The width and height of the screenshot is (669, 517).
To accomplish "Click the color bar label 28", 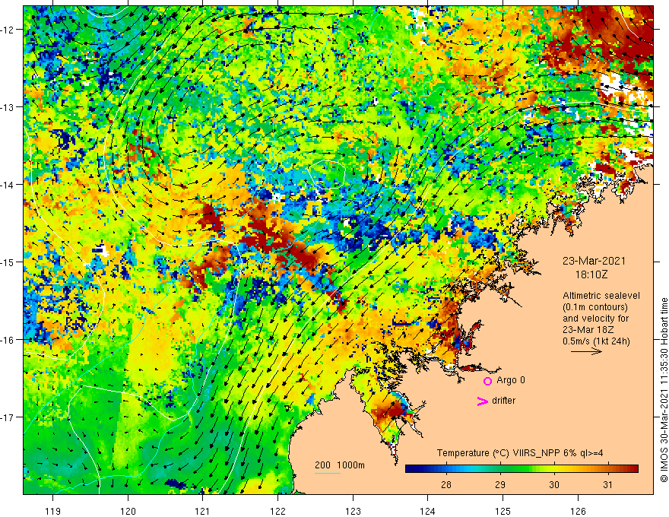I will pyautogui.click(x=446, y=484).
